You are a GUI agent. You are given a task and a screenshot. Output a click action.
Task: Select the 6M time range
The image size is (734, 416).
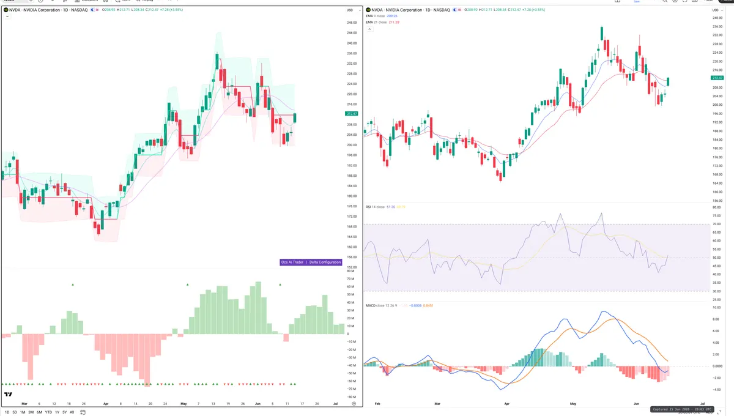(39, 412)
